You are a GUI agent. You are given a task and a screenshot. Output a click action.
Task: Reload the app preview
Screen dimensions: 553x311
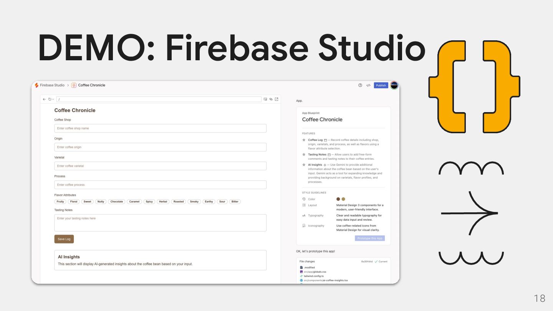point(50,99)
